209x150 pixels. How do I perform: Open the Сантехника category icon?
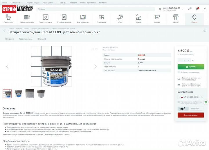click(x=8, y=18)
